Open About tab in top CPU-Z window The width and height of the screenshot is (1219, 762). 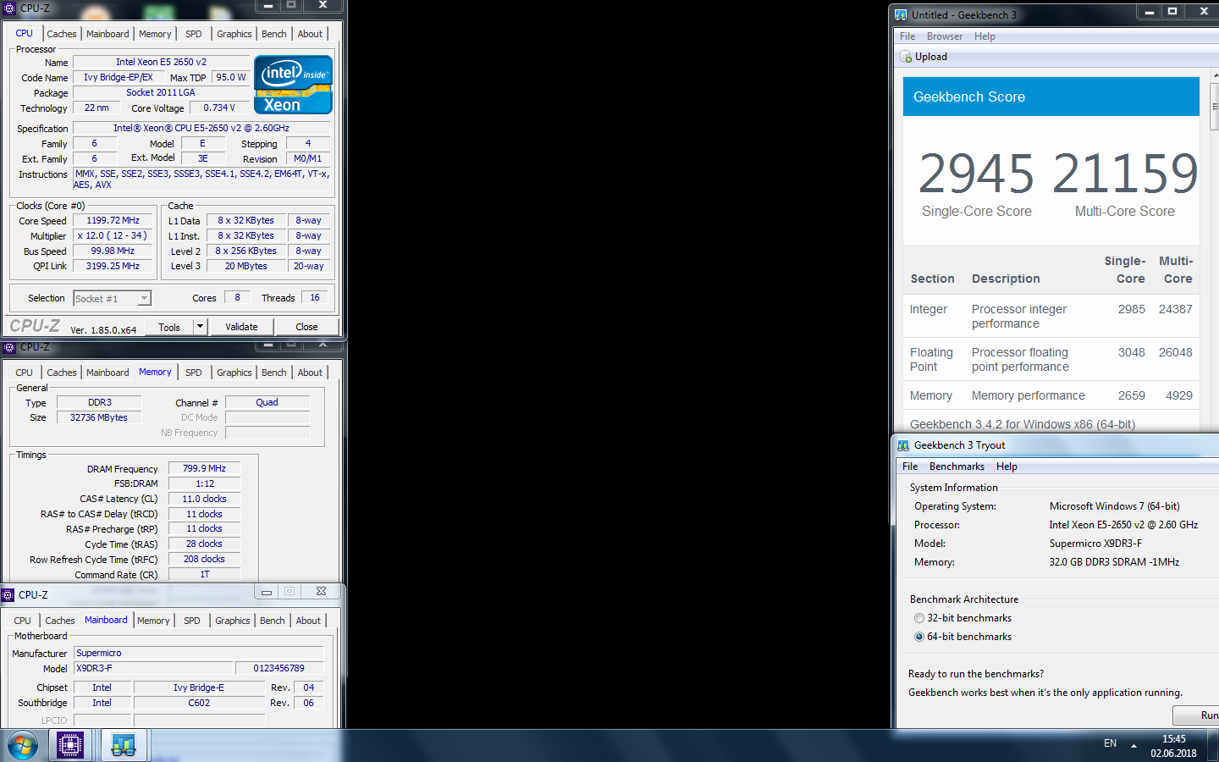point(310,34)
